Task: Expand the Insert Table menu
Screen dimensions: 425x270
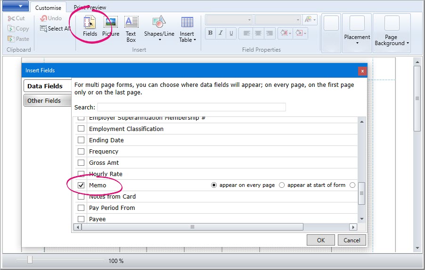Action: (187, 29)
